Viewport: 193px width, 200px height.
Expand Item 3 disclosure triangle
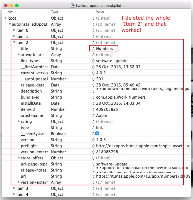point(14,188)
